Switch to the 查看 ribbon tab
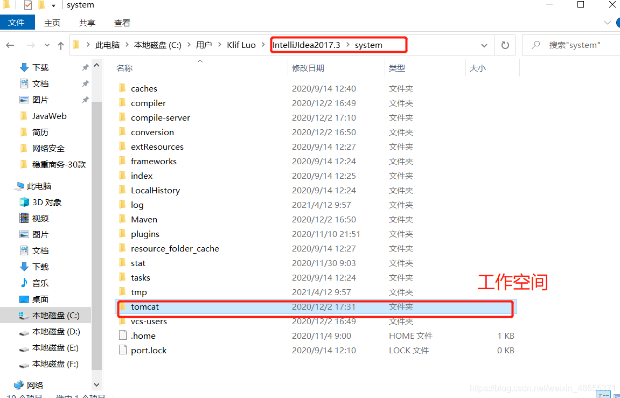This screenshot has height=398, width=620. pyautogui.click(x=122, y=23)
